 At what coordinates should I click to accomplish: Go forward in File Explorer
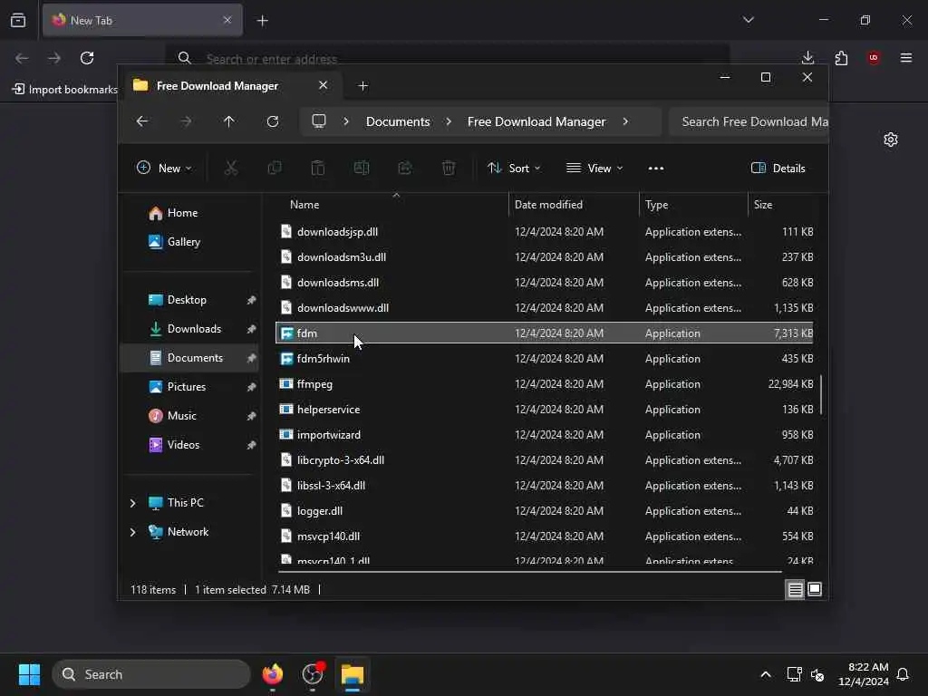pyautogui.click(x=186, y=121)
